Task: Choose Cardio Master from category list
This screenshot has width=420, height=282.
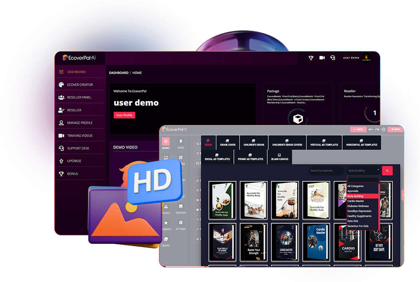Action: click(356, 201)
